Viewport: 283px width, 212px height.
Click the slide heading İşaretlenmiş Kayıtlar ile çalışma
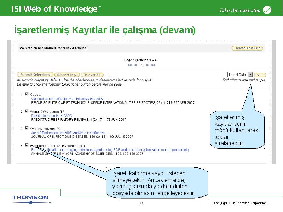105,30
